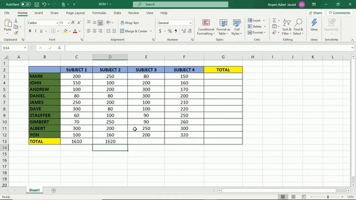The image size is (356, 200).
Task: Click the Save icon in title bar
Action: point(36,4)
